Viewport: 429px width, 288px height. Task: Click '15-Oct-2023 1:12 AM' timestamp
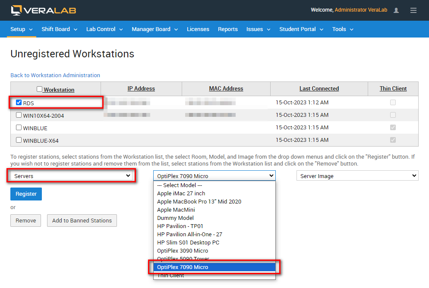[x=302, y=103]
